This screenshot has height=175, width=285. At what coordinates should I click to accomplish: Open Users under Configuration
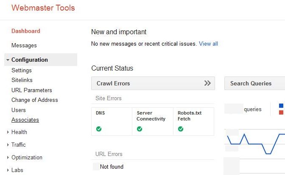(19, 110)
